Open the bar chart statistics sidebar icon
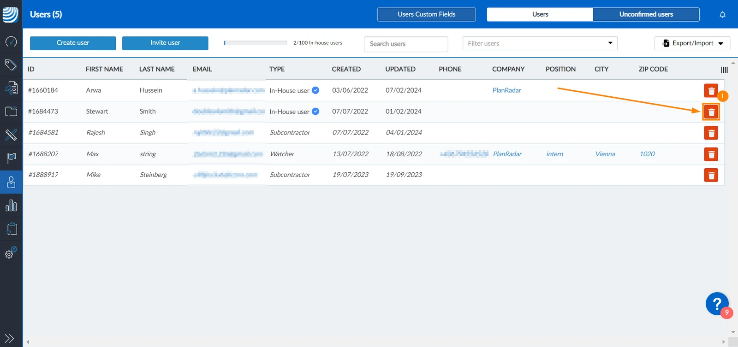This screenshot has width=738, height=347. [x=11, y=205]
